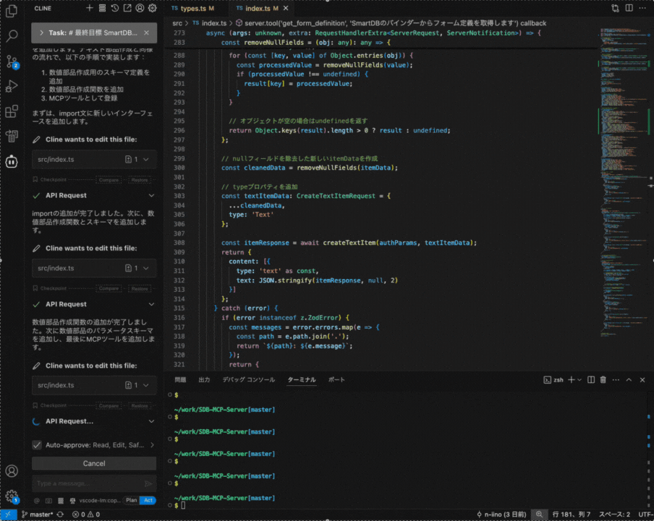The width and height of the screenshot is (654, 521).
Task: Click master* branch in status bar
Action: (37, 514)
